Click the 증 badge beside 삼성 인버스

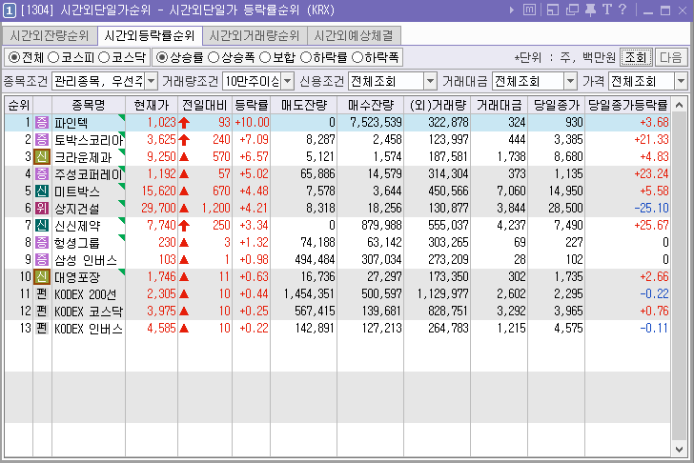click(42, 259)
